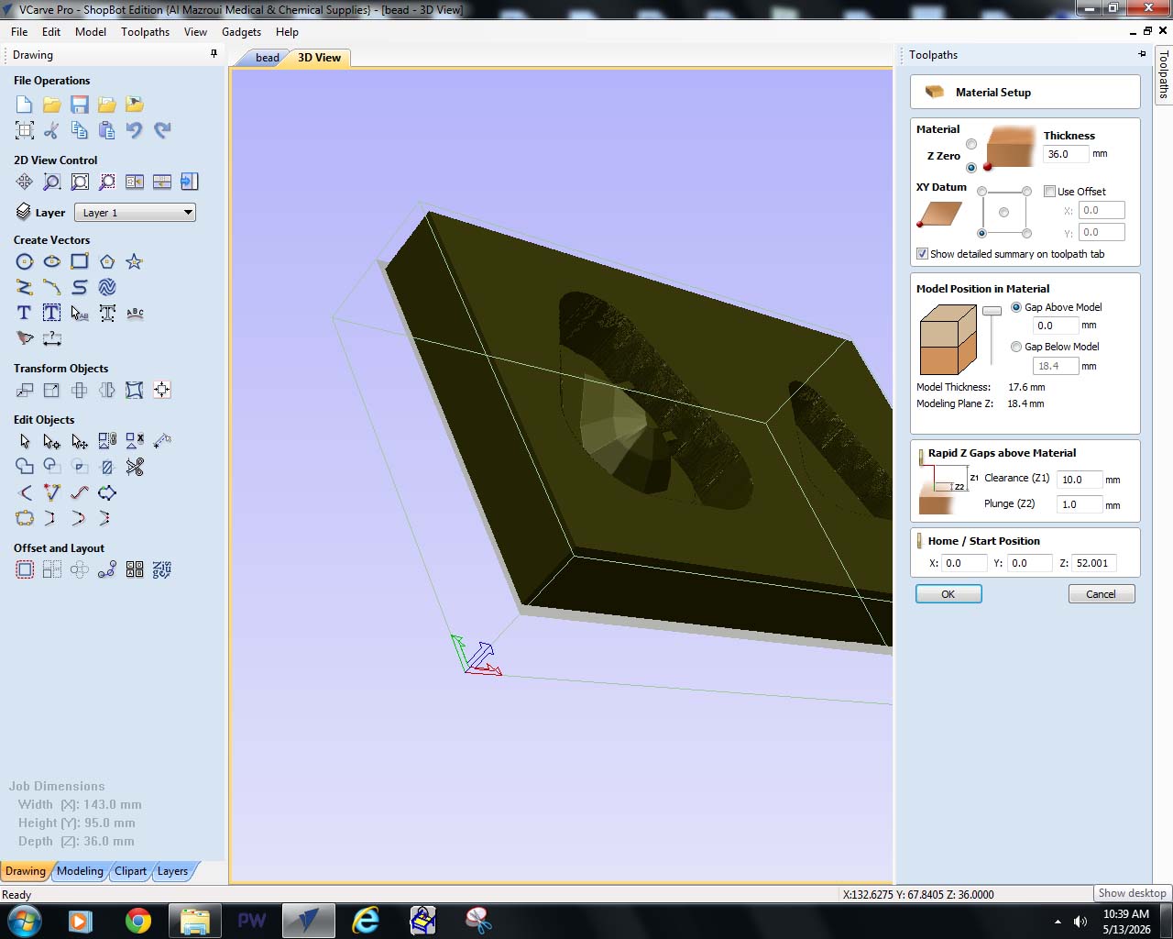The height and width of the screenshot is (939, 1173).
Task: Open the Zoom tool in 2D View Control
Action: (52, 182)
